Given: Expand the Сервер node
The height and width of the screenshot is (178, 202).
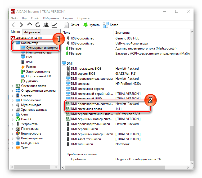Looking at the screenshot, I should [12, 96].
